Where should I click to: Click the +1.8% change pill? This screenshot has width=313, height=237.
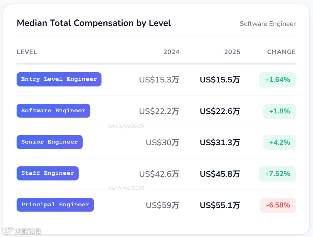[279, 111]
